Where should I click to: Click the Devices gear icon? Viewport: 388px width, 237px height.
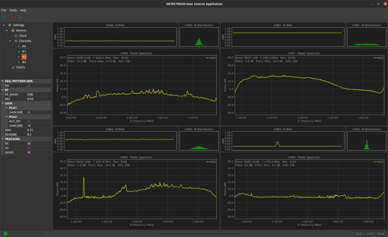coord(13,31)
